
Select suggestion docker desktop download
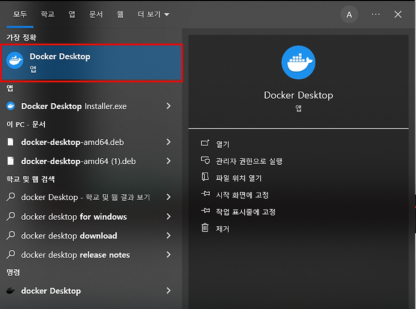pyautogui.click(x=91, y=236)
